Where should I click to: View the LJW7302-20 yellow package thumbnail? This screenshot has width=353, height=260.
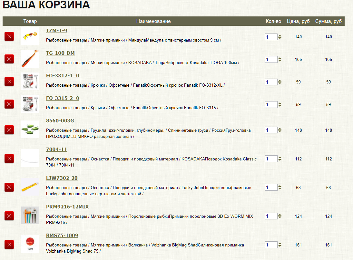point(30,187)
